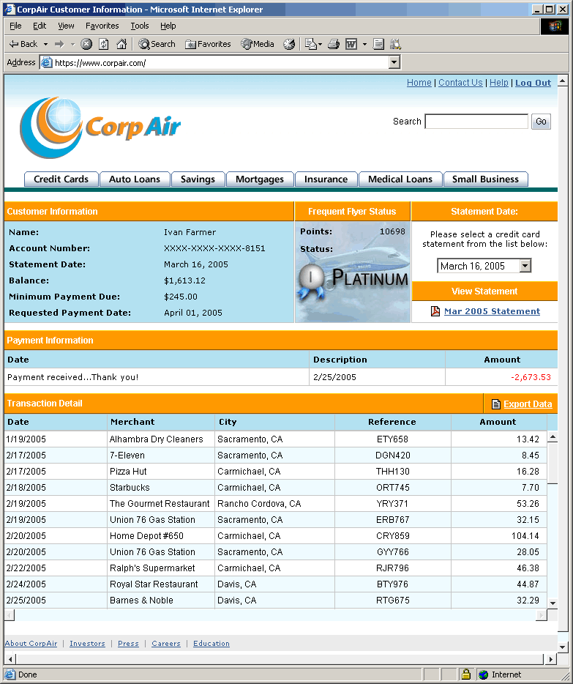Viewport: 573px width, 684px height.
Task: Refresh the page using the Refresh icon
Action: tap(104, 44)
